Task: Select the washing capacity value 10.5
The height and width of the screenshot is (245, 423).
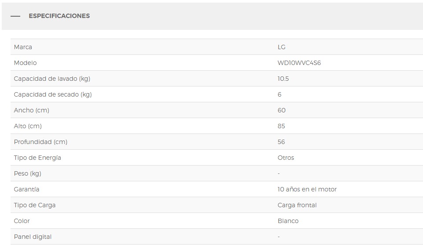Action: (x=283, y=79)
